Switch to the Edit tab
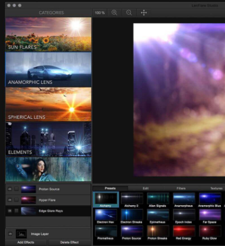The width and height of the screenshot is (225, 246). click(x=146, y=188)
